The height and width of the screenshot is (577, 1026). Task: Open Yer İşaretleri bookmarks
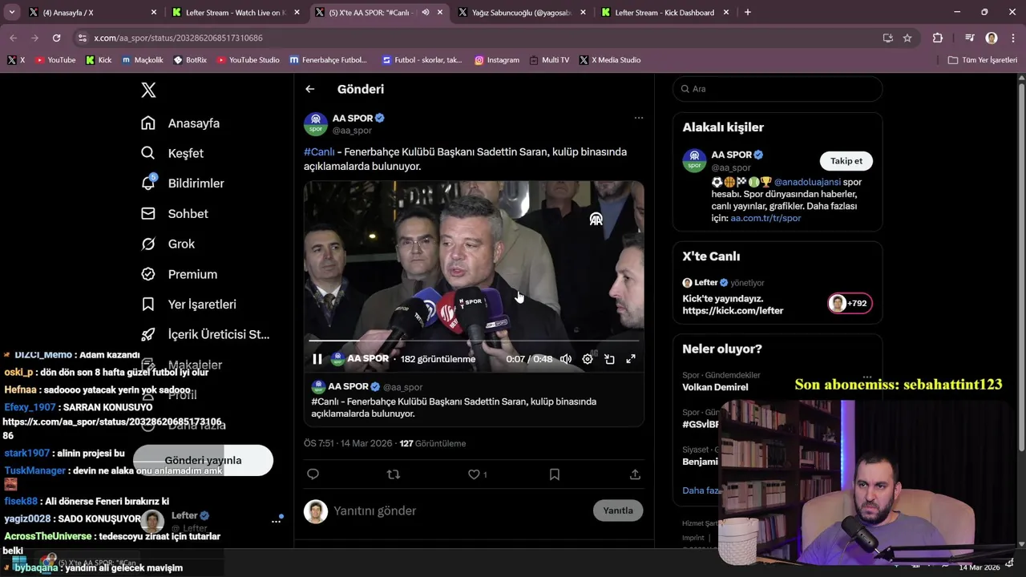point(188,305)
